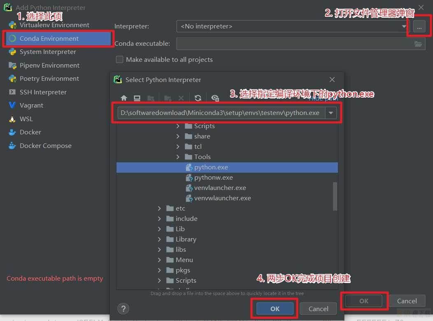Expand the etc folder
The width and height of the screenshot is (433, 321).
click(x=159, y=209)
